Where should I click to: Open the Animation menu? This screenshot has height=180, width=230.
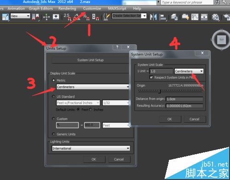tap(16, 8)
